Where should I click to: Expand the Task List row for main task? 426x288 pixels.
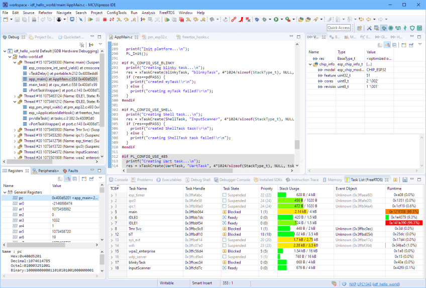[x=112, y=212]
